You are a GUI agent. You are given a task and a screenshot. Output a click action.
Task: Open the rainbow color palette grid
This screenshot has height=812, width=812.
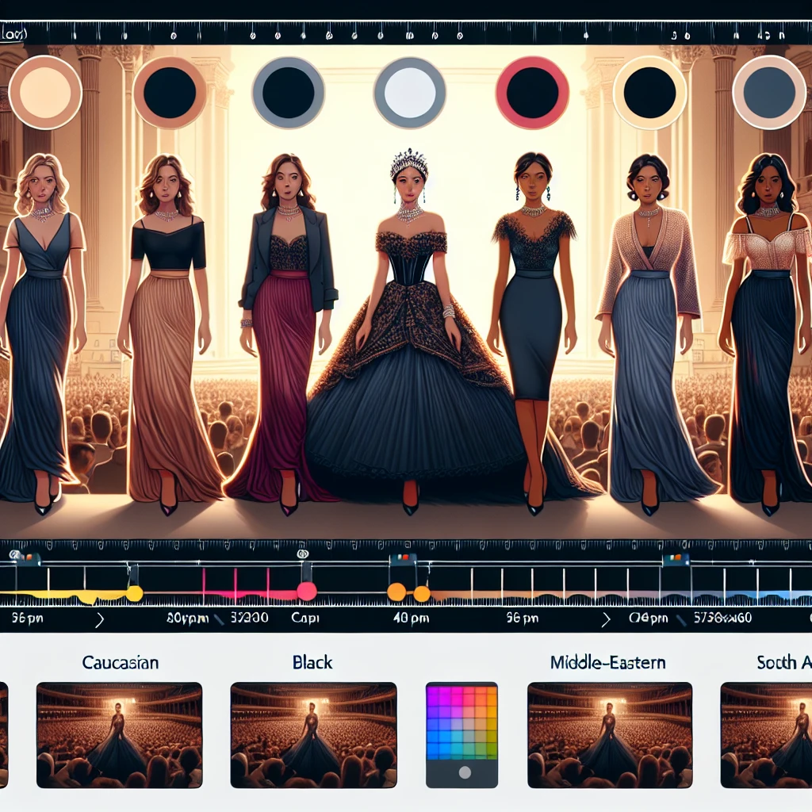(x=462, y=722)
